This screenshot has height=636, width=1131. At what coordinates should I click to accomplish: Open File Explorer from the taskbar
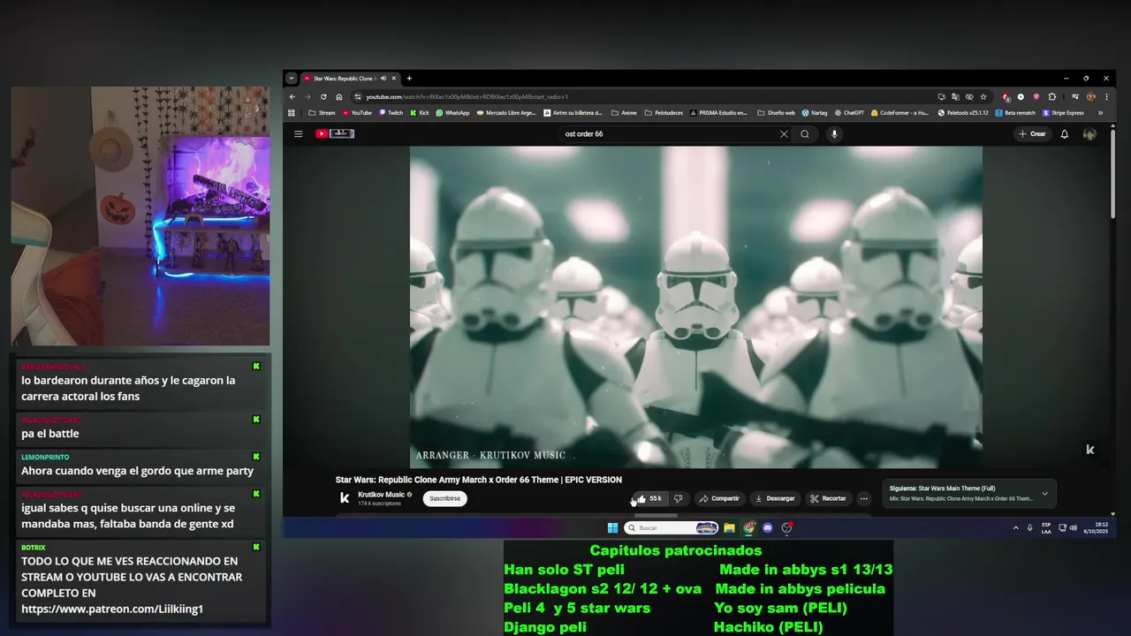(730, 528)
